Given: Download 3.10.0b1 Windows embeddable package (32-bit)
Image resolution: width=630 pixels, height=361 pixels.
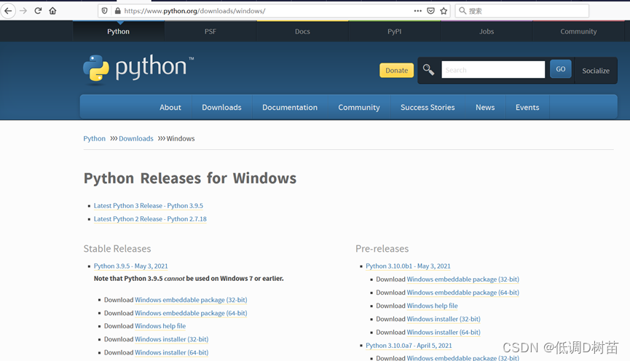Looking at the screenshot, I should 463,279.
